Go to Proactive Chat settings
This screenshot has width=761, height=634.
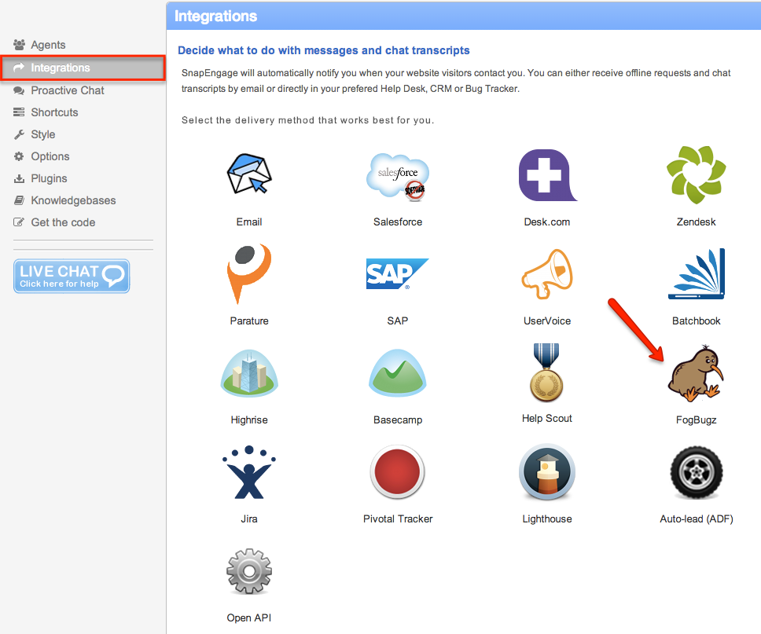pos(59,90)
